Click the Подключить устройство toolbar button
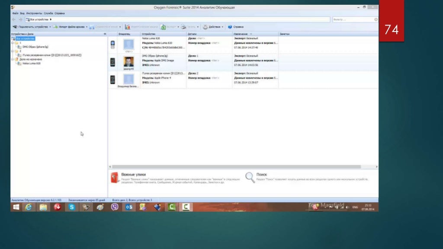This screenshot has width=443, height=249. tap(31, 27)
